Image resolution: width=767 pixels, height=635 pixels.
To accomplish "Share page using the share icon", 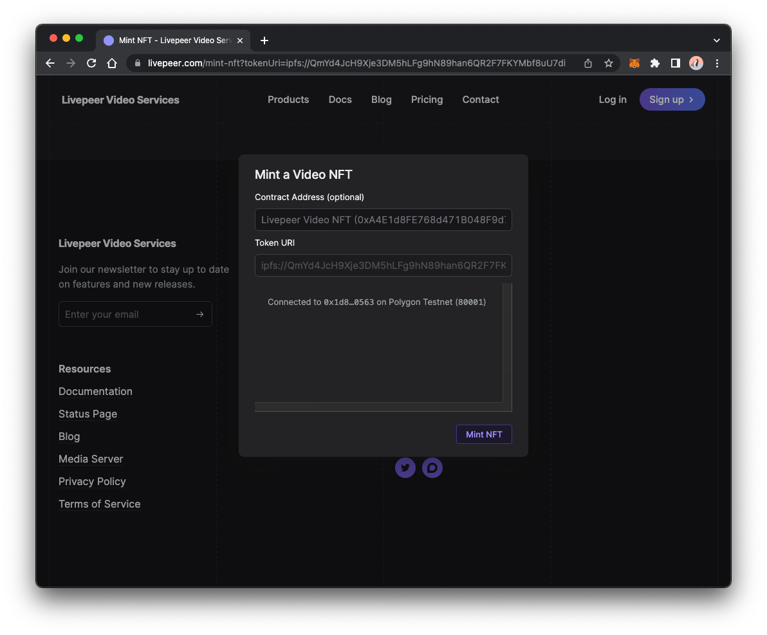I will click(588, 63).
